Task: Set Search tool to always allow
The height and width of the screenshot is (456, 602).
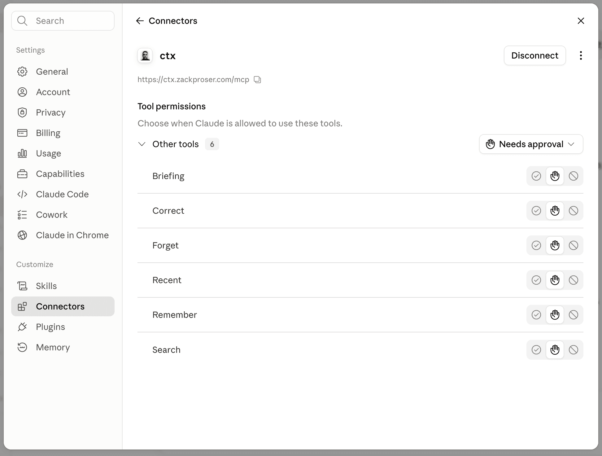Action: tap(536, 350)
